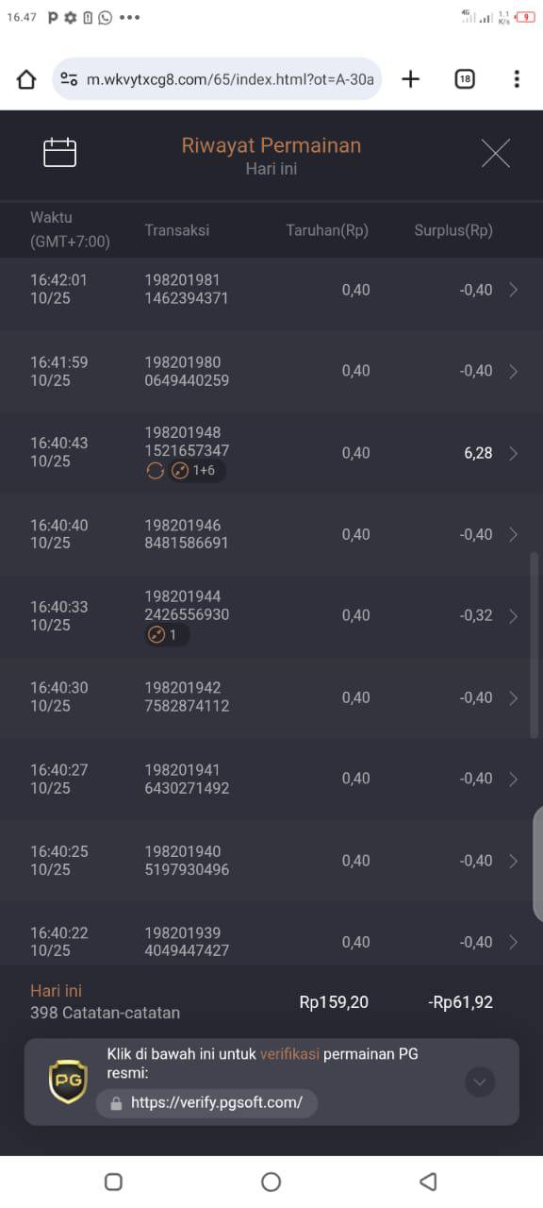Viewport: 543px width, 1208px height.
Task: Open transaction 198201939 at 16:40:22
Action: (271, 942)
